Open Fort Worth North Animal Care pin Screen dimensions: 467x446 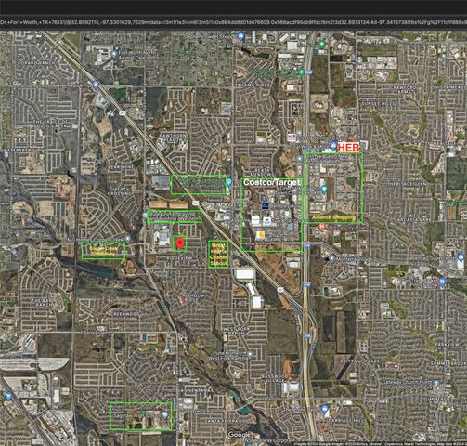tap(114, 55)
